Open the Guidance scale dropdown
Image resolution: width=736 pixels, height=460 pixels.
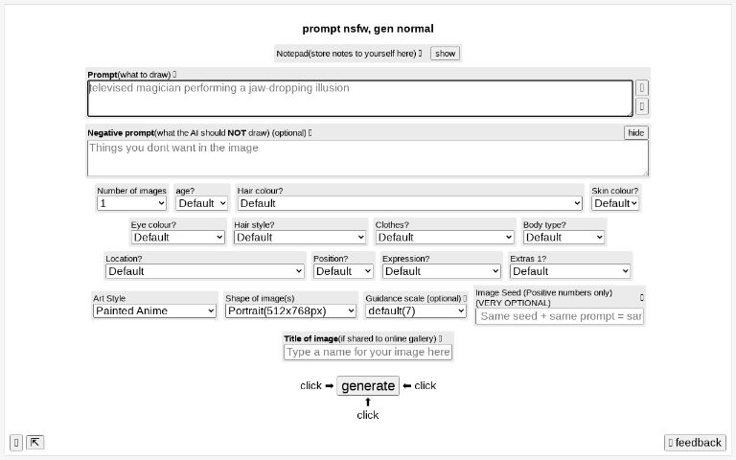[x=416, y=310]
